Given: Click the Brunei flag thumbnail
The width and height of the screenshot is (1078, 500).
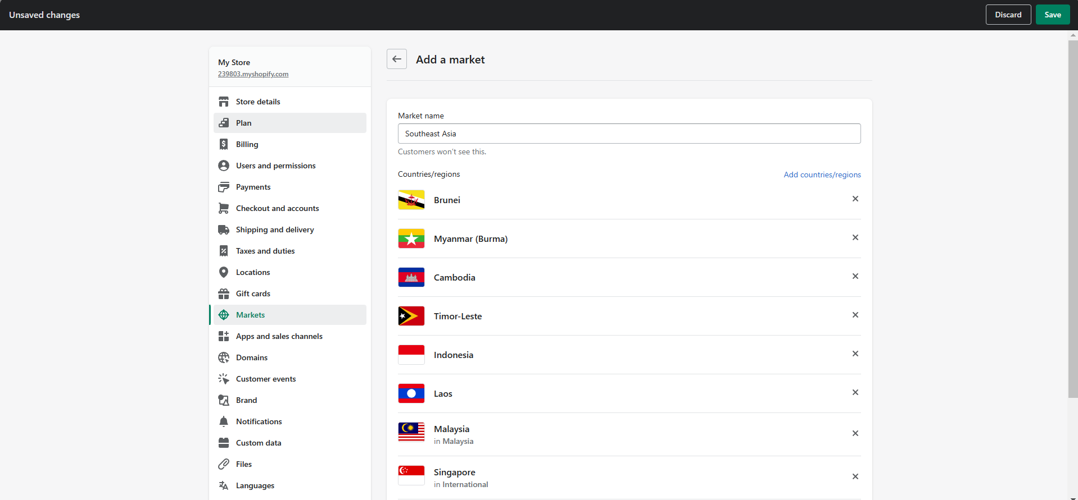Looking at the screenshot, I should click(411, 200).
